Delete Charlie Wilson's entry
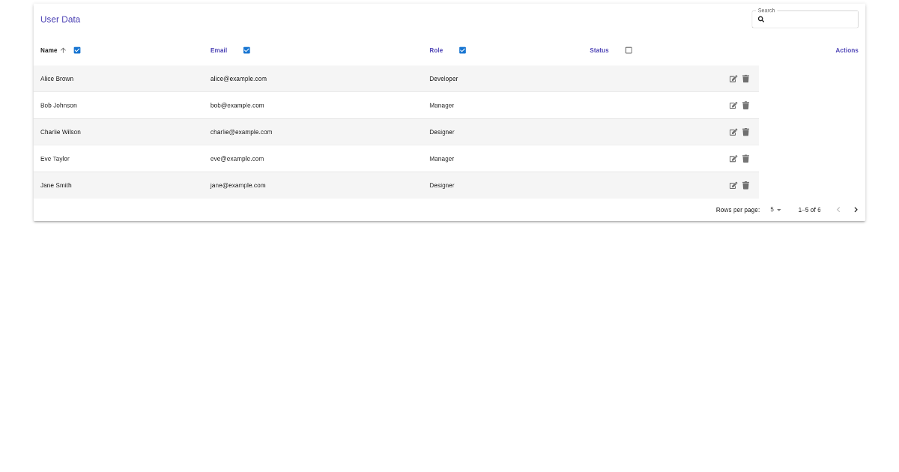The image size is (899, 472). coord(745,132)
